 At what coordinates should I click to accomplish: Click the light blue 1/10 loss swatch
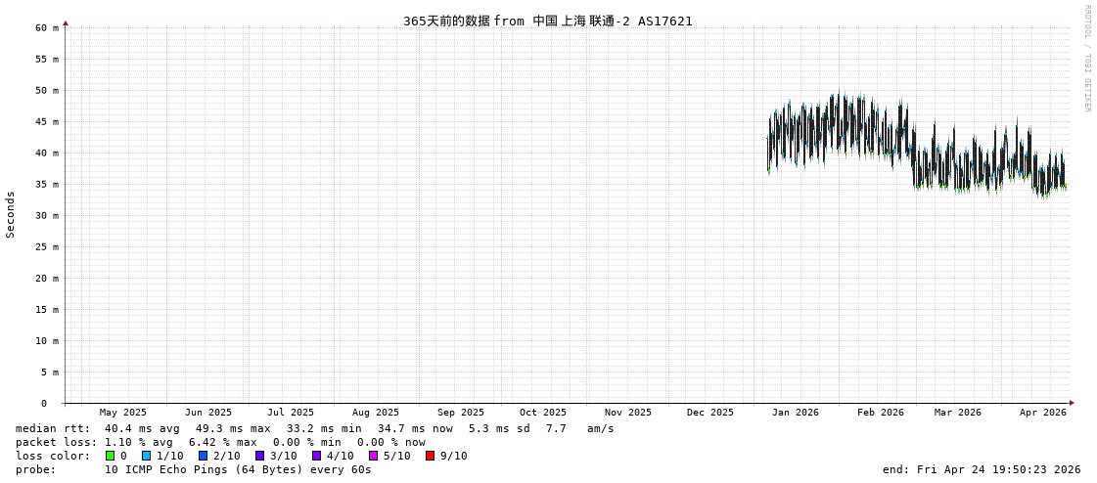click(x=146, y=456)
